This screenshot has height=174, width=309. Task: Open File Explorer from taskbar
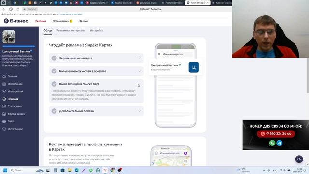click(70, 170)
